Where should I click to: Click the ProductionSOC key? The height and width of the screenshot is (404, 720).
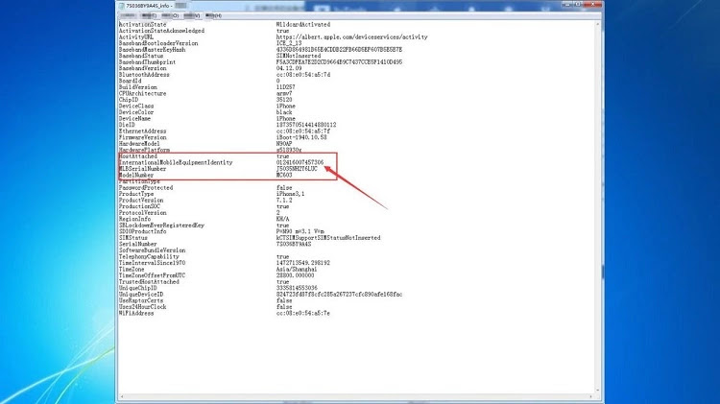point(139,206)
